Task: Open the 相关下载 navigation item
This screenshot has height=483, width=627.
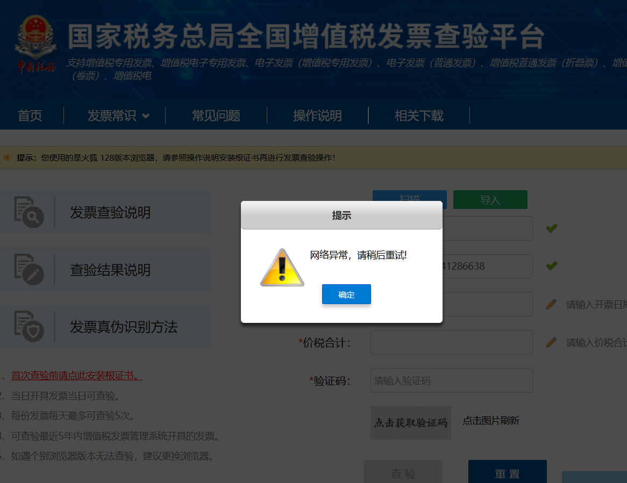Action: (x=419, y=116)
